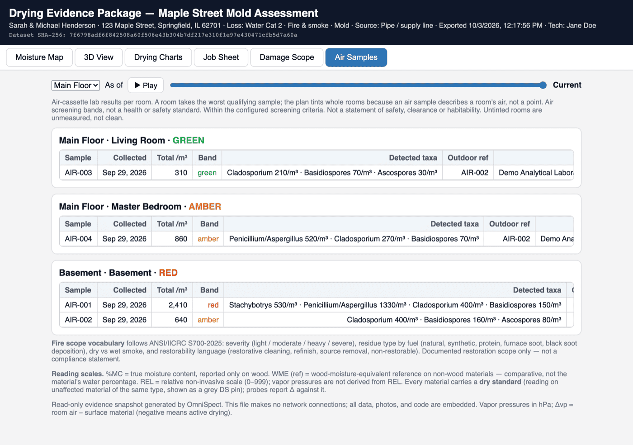Select sample AIR-004 cell

(x=78, y=239)
